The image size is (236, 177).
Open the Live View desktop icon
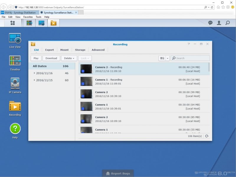pyautogui.click(x=15, y=39)
